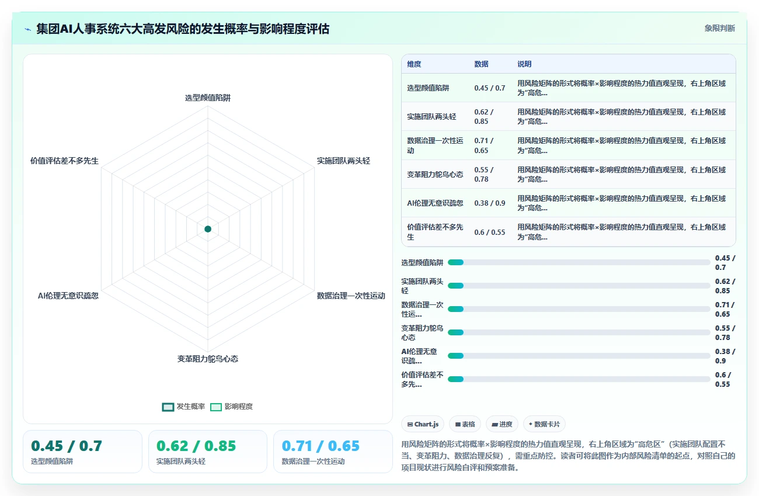Click the 维度 column header
The width and height of the screenshot is (759, 496).
(414, 64)
